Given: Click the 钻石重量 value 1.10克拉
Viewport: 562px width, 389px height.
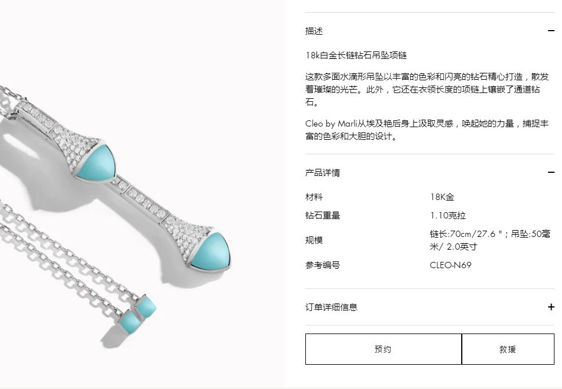Looking at the screenshot, I should (x=448, y=216).
